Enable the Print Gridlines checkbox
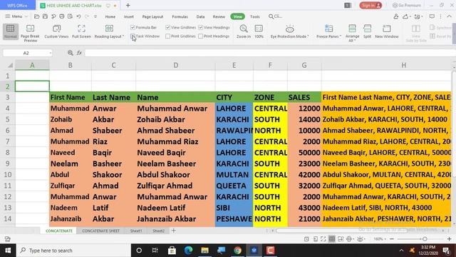Viewport: 456px width, 257px height. pos(168,36)
